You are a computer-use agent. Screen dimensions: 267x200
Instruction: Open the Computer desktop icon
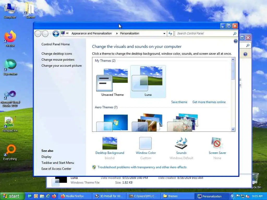tap(10, 10)
